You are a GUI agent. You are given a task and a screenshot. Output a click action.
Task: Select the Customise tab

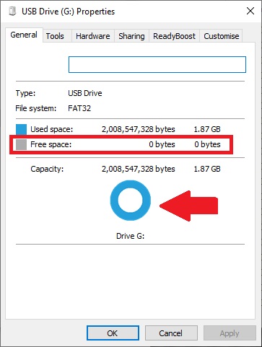coord(222,36)
